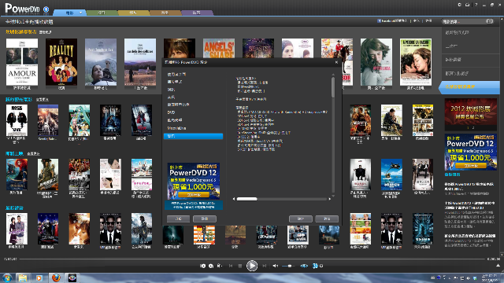This screenshot has width=504, height=283.
Task: Select DVD in settings dialog list
Action: pyautogui.click(x=171, y=112)
